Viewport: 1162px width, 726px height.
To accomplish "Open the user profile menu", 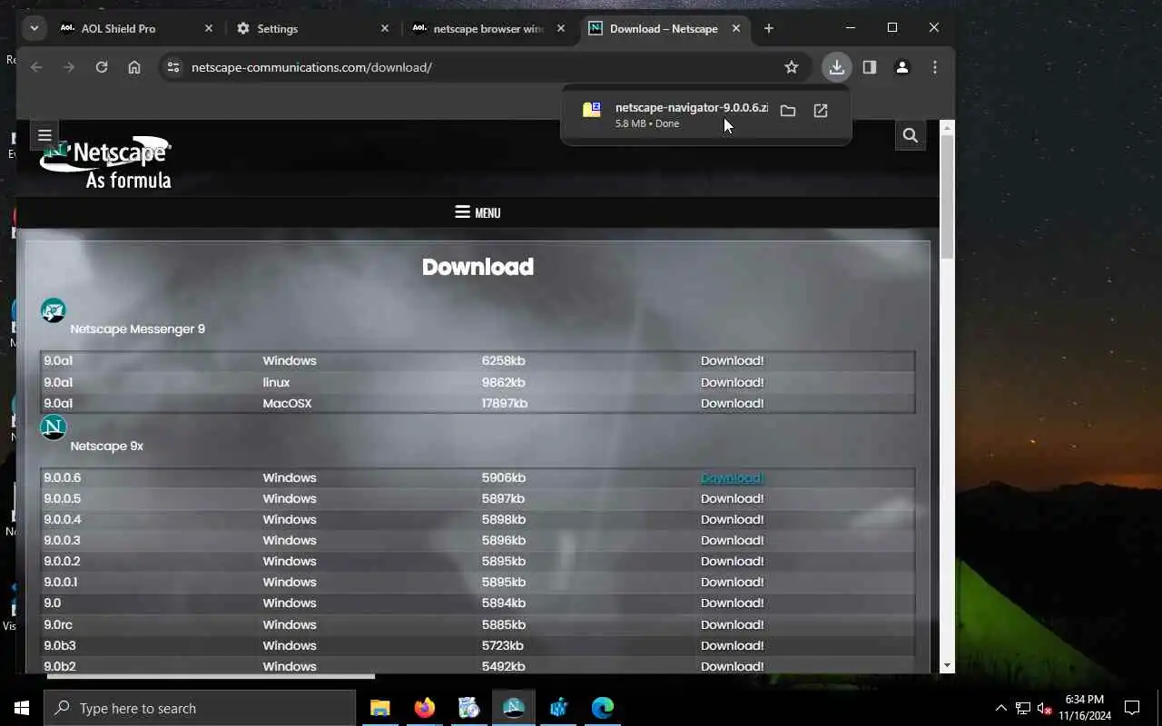I will [902, 67].
